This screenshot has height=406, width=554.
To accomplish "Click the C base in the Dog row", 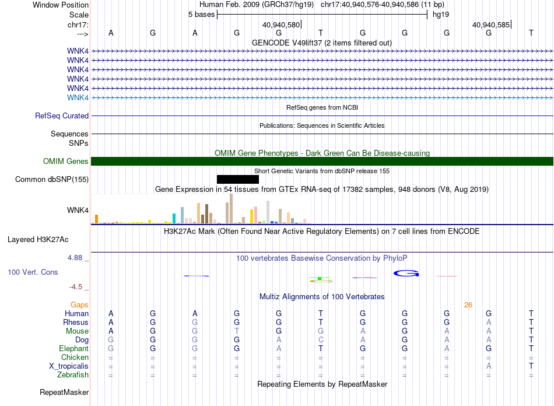I will [321, 340].
